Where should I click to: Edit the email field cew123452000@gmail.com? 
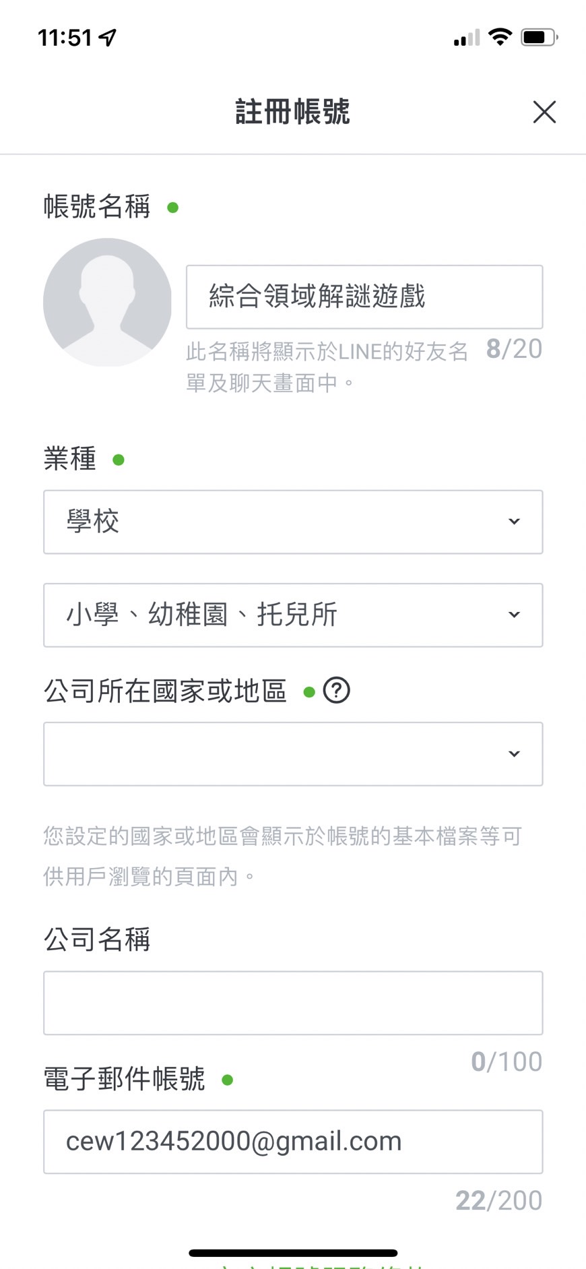[x=293, y=1142]
